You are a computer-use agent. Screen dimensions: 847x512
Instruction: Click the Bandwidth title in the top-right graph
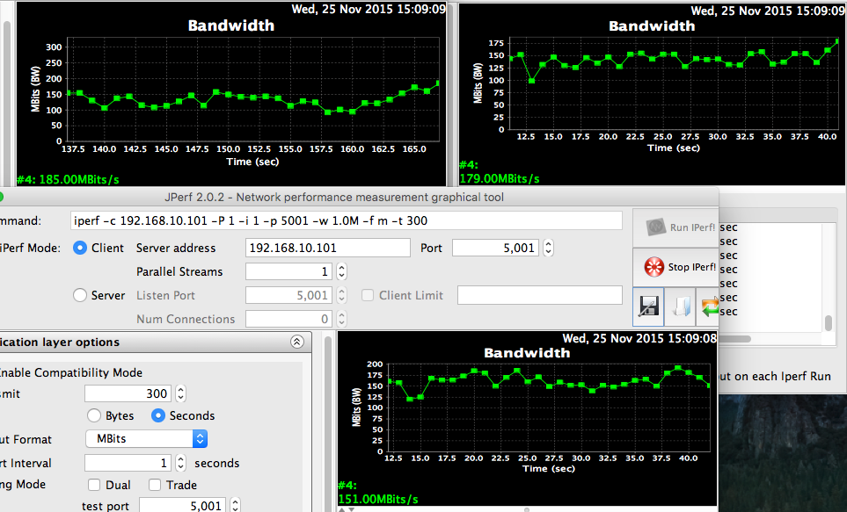click(652, 25)
